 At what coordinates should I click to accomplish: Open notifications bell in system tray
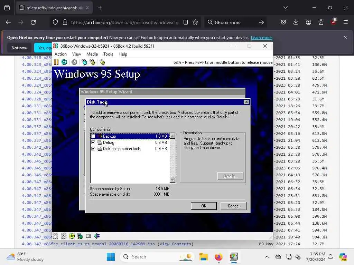330,257
